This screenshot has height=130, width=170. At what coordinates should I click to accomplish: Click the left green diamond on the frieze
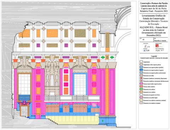[103, 57]
